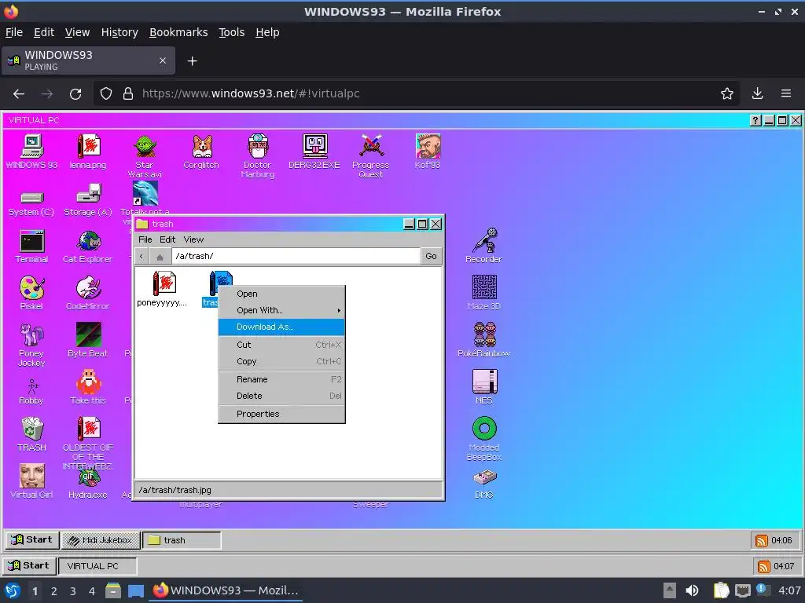Switch to Midi Jukebox taskbar item
This screenshot has width=805, height=603.
101,540
